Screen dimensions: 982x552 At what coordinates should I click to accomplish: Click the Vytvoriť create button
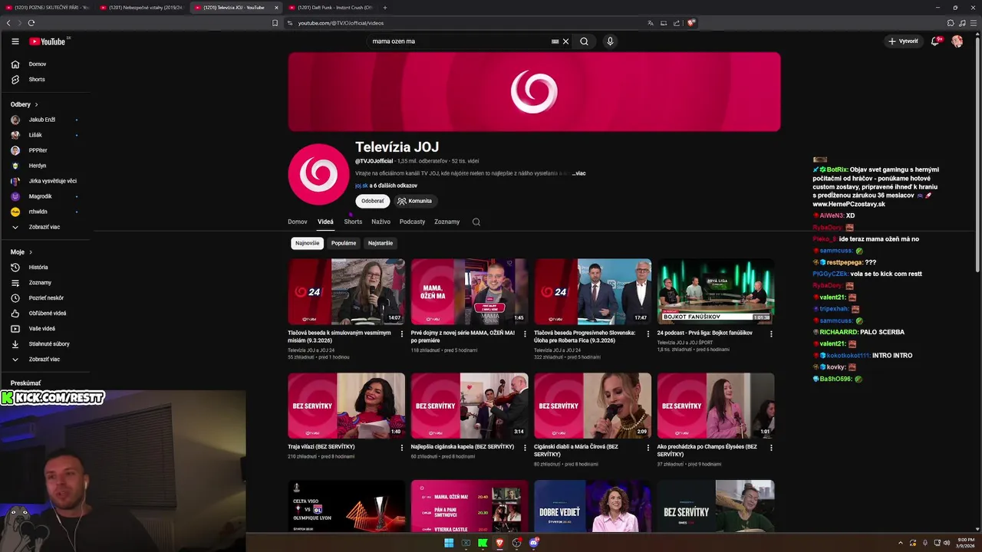903,41
